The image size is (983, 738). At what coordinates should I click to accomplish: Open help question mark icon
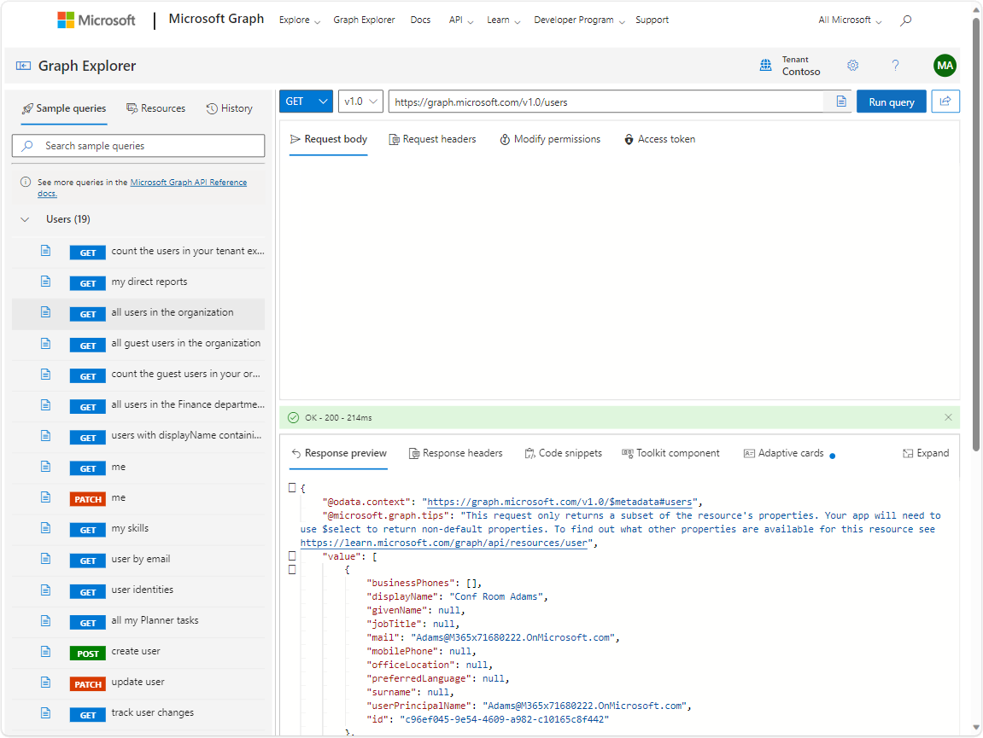pyautogui.click(x=895, y=65)
